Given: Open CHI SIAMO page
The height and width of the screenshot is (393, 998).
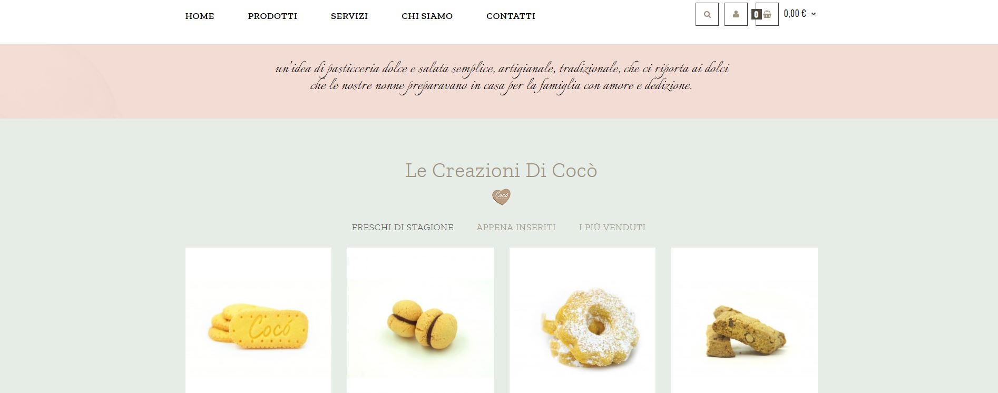Looking at the screenshot, I should 427,16.
